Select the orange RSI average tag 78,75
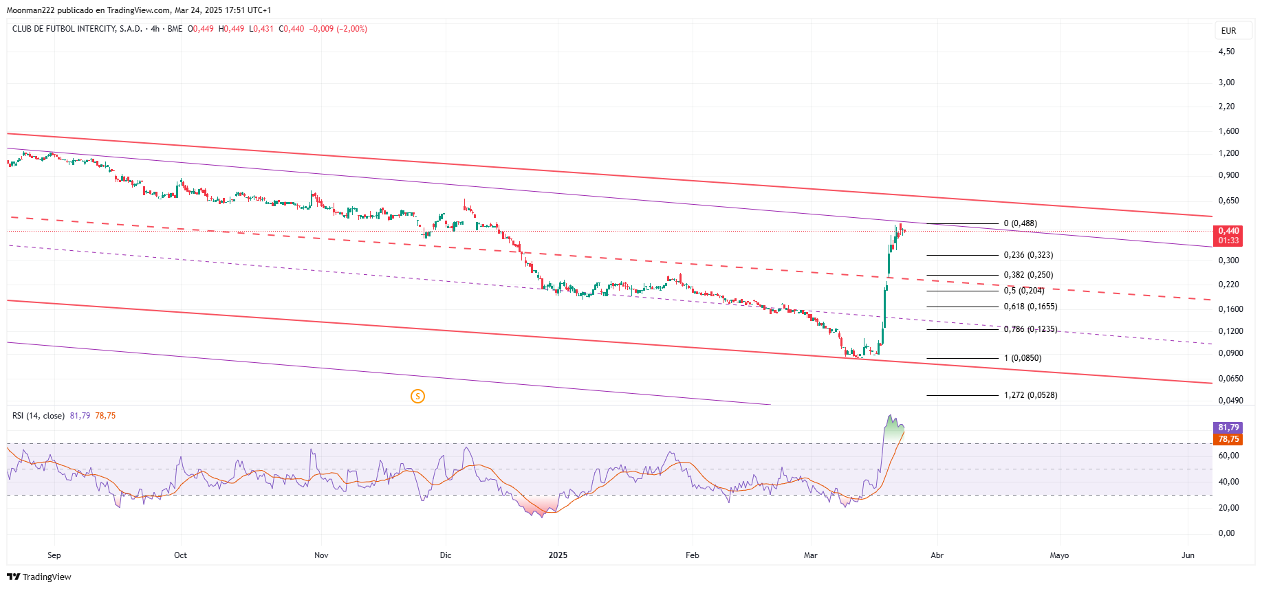The image size is (1262, 589). click(x=1228, y=439)
